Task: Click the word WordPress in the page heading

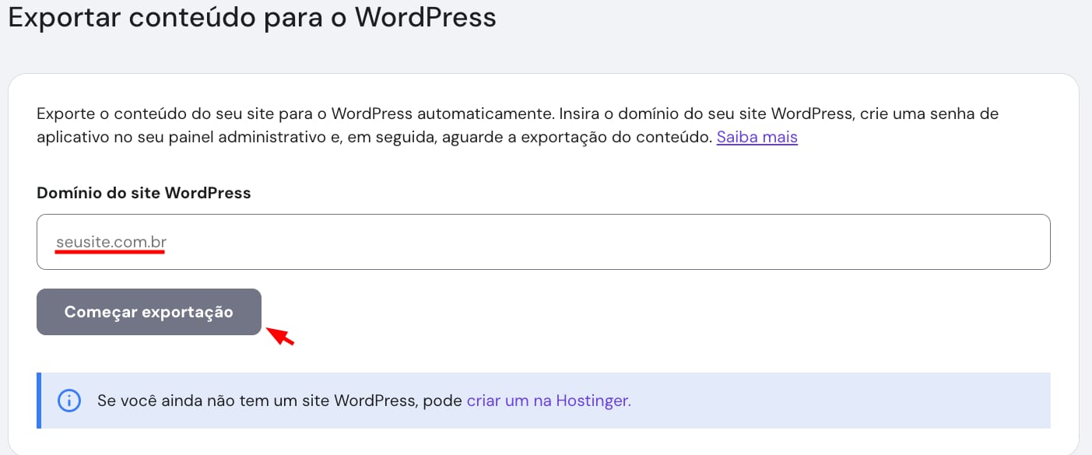Action: tap(425, 17)
